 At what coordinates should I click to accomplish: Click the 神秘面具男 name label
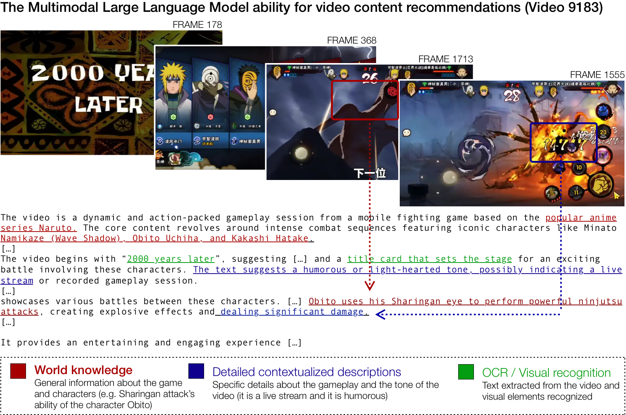(250, 141)
